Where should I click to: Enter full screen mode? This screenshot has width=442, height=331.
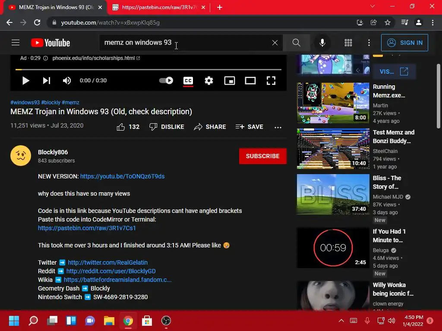click(271, 81)
